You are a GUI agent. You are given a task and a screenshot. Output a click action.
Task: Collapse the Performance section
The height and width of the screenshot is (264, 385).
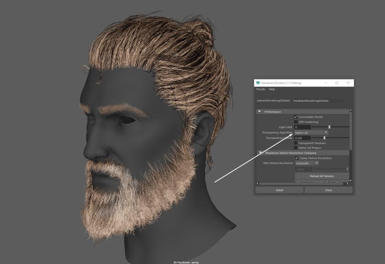point(259,112)
